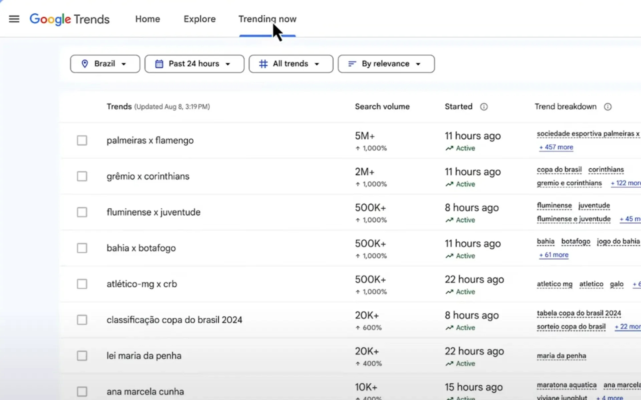Check the lei maria da penha checkbox
Image resolution: width=641 pixels, height=400 pixels.
(82, 356)
